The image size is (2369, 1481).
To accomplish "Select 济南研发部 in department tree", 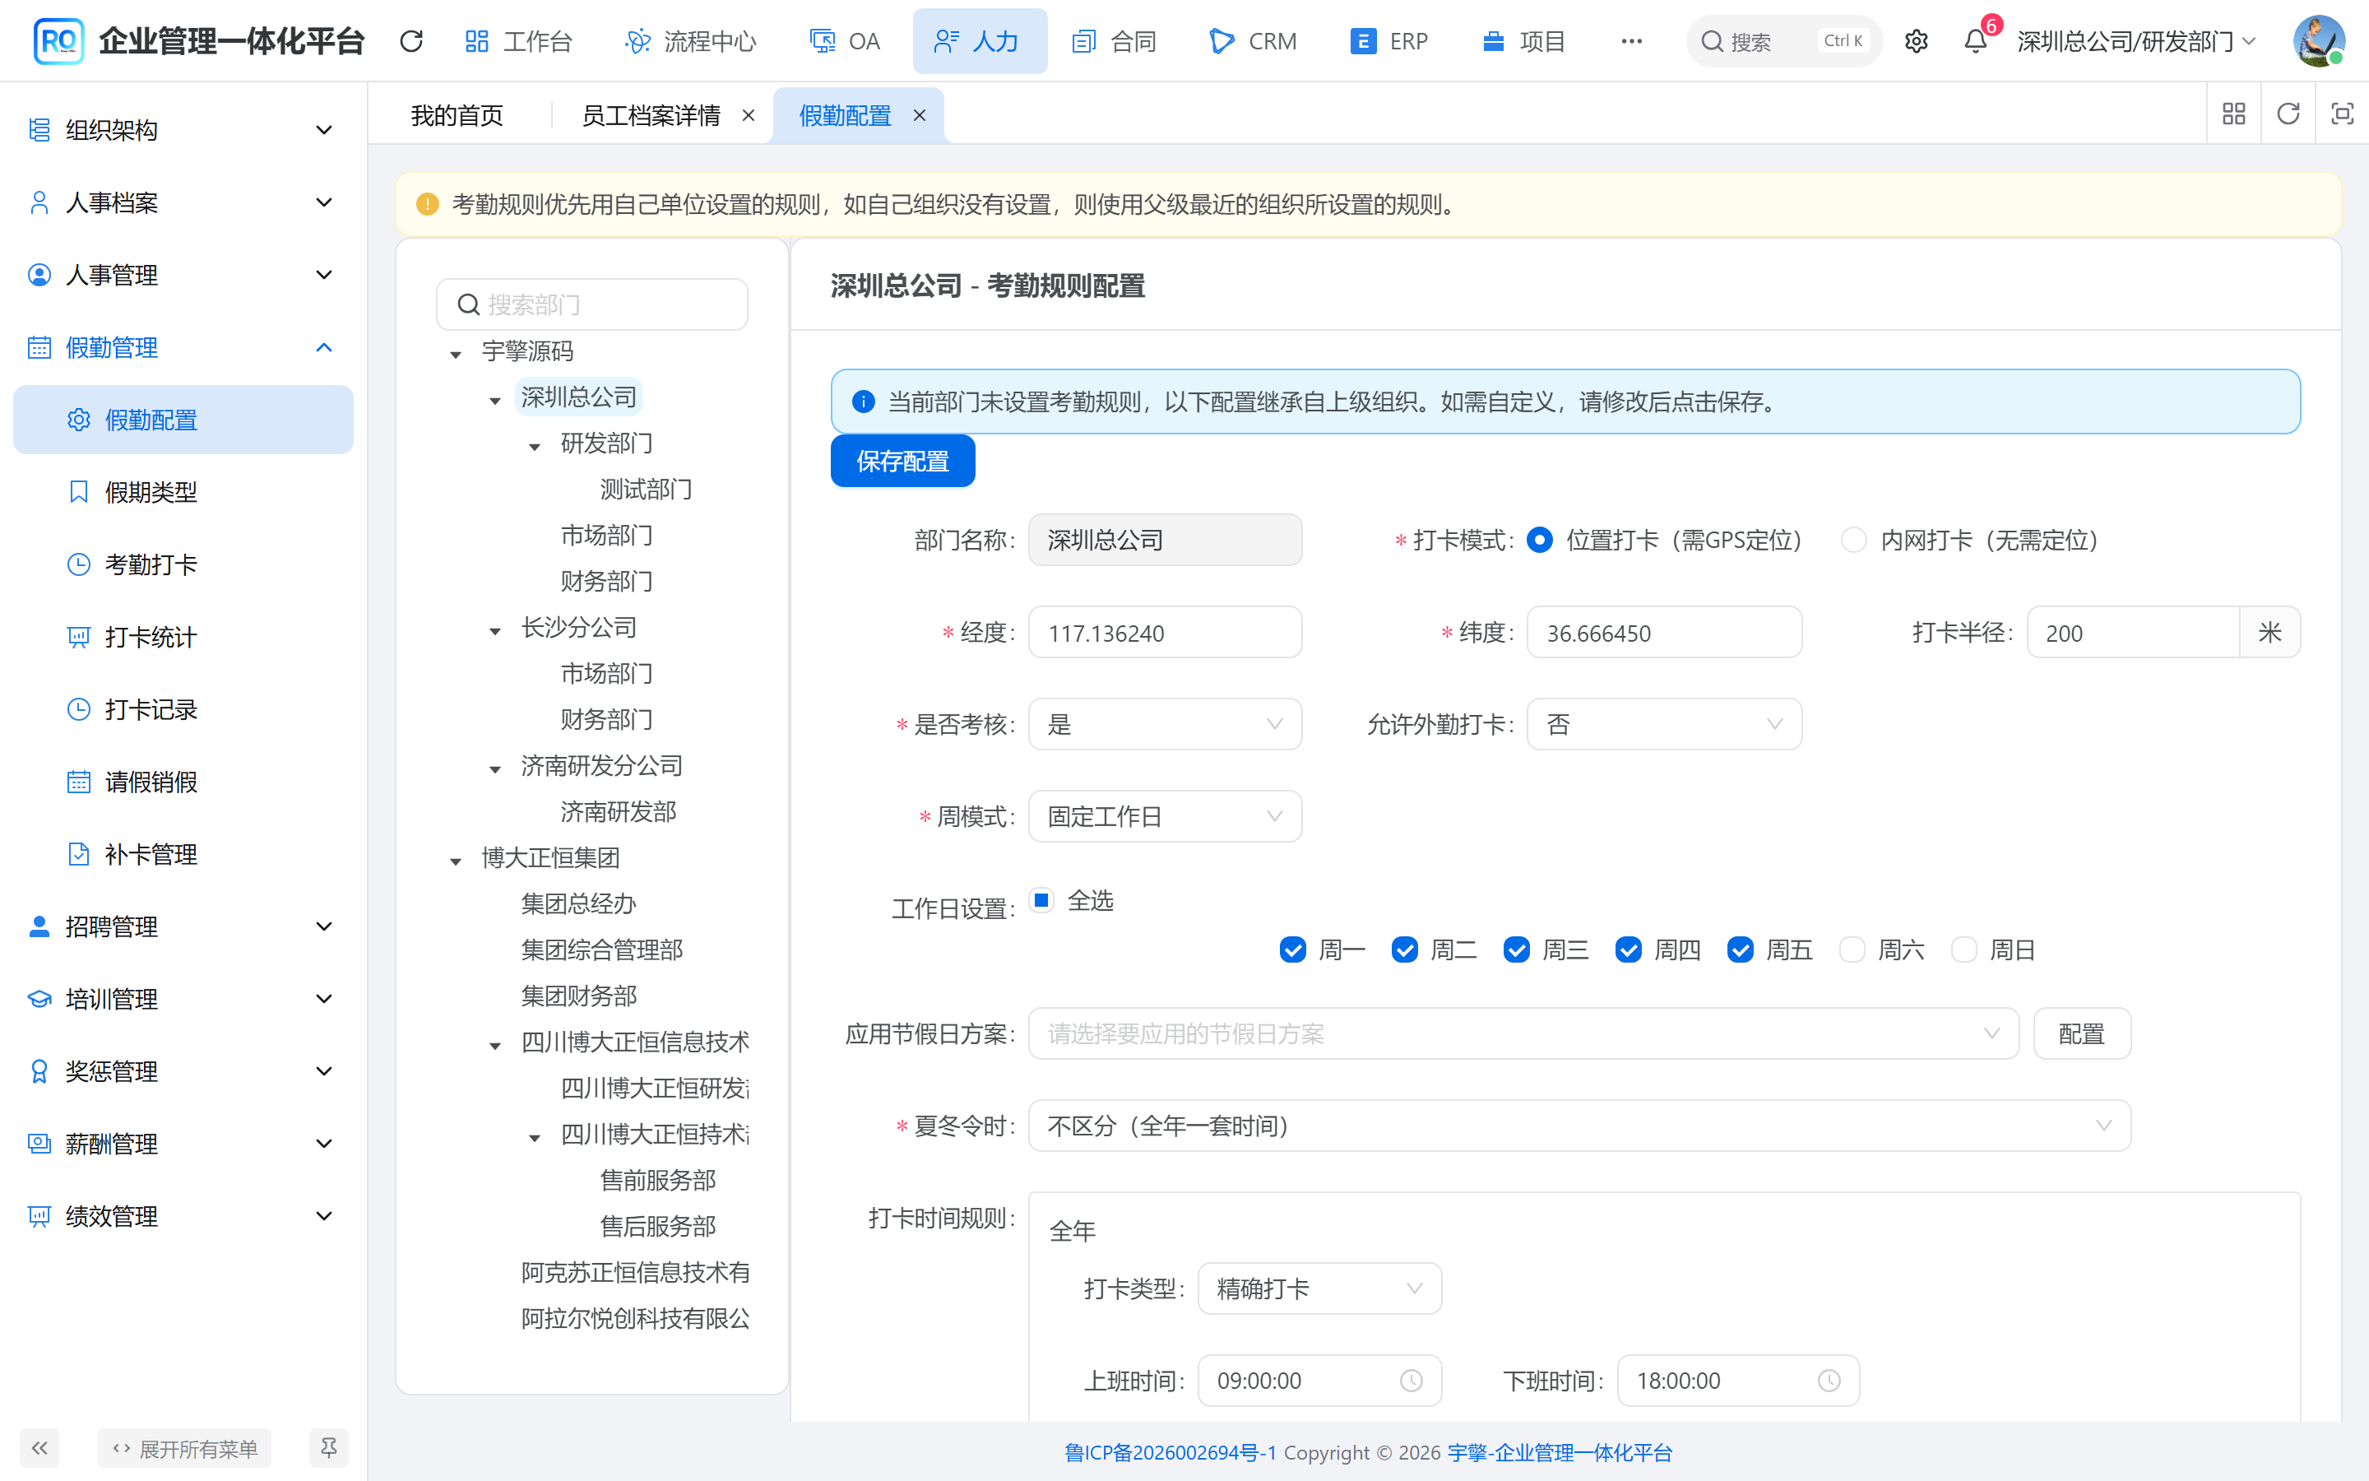I will pyautogui.click(x=618, y=811).
